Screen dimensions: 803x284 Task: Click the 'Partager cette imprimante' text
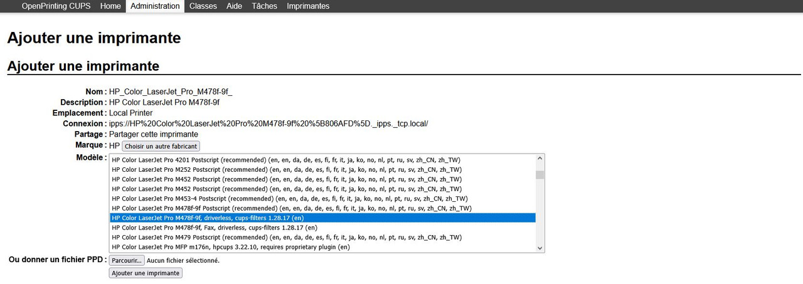click(x=154, y=134)
